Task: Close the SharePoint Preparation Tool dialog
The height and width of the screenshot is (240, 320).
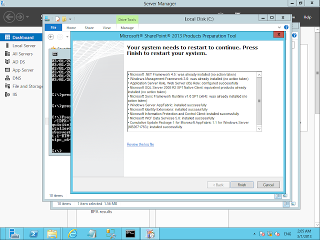Action: [x=278, y=34]
